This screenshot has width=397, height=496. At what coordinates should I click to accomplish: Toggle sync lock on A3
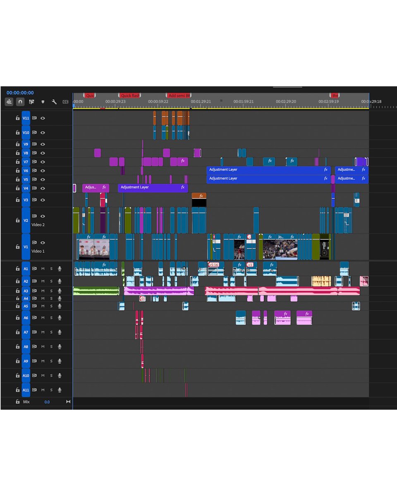coord(35,291)
